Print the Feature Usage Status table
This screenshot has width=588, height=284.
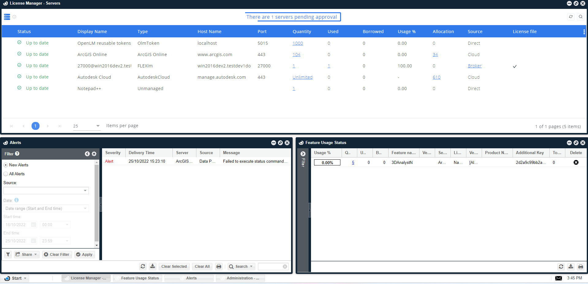point(581,267)
